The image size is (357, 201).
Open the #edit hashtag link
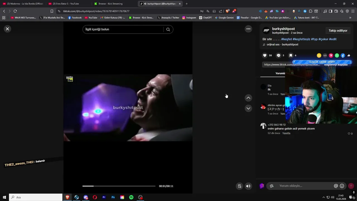333,39
